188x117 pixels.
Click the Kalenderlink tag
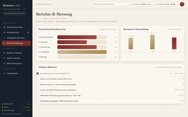(x=179, y=90)
